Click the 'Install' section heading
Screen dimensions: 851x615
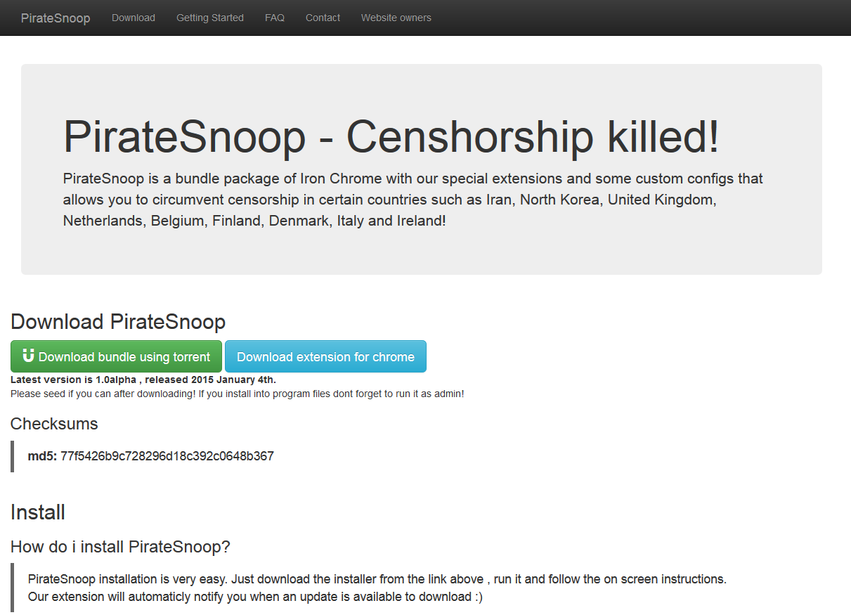coord(38,512)
